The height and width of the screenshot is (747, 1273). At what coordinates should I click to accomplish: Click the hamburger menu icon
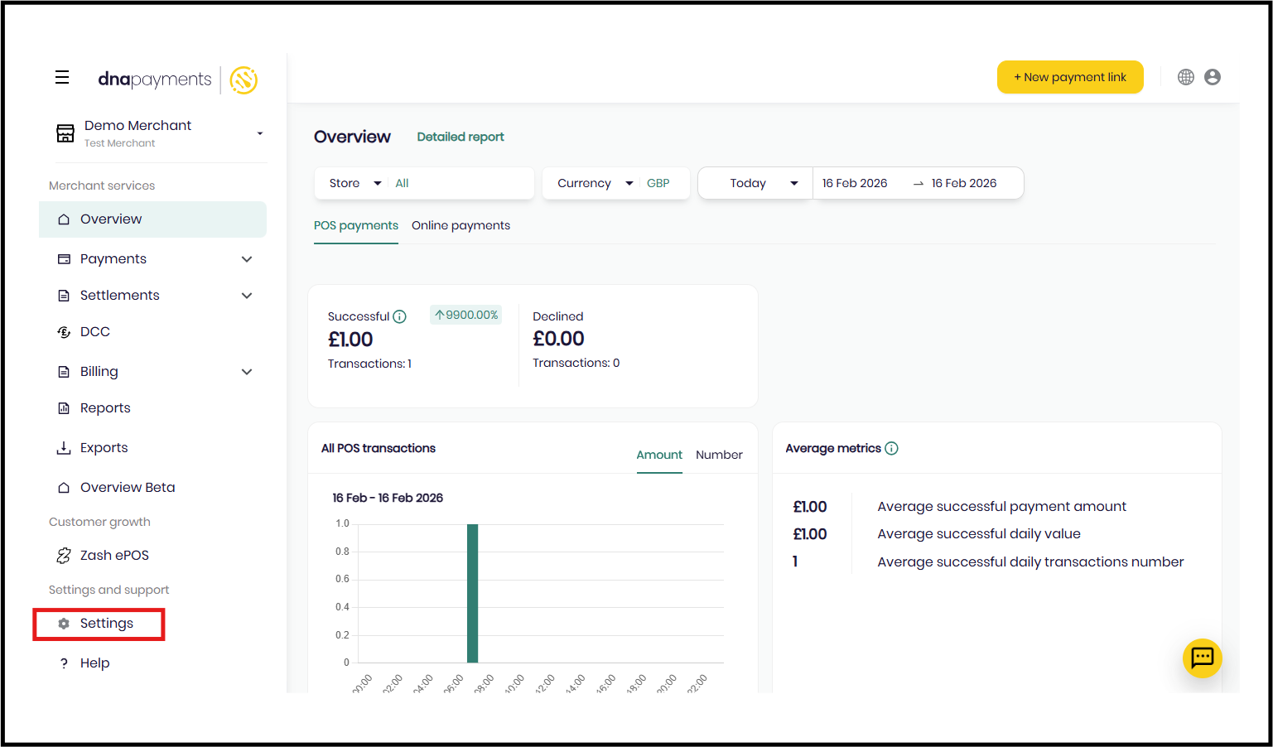tap(62, 78)
